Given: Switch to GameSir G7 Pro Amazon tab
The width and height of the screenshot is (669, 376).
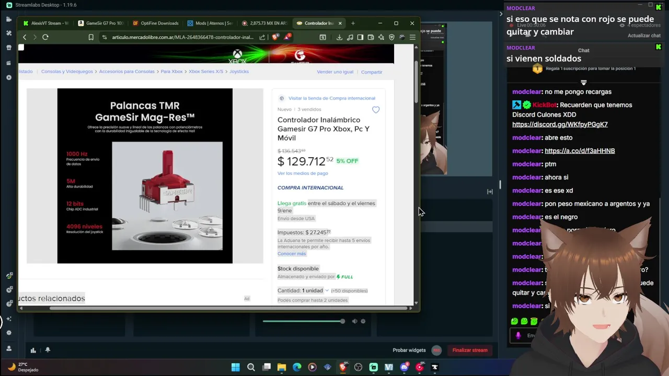Looking at the screenshot, I should point(100,23).
